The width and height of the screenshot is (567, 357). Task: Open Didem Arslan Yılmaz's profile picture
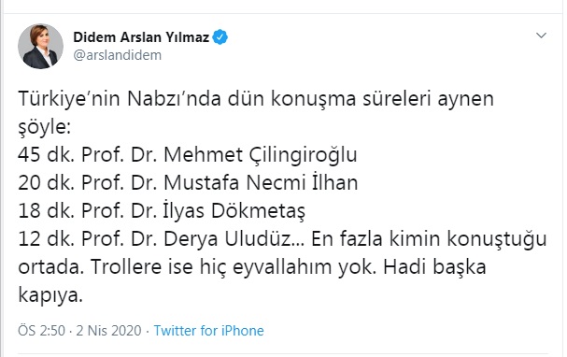(40, 47)
